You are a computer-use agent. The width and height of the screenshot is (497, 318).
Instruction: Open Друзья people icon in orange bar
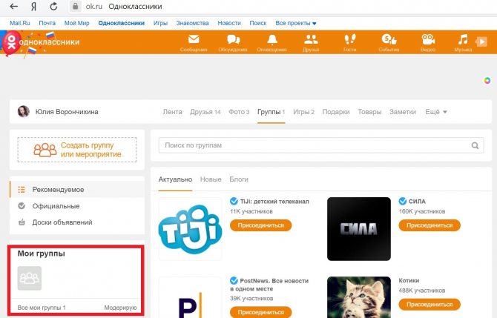tap(311, 39)
